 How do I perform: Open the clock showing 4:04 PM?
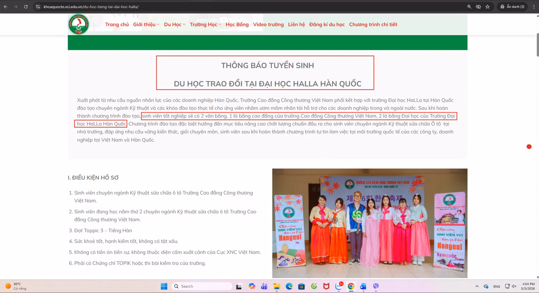coord(528,286)
